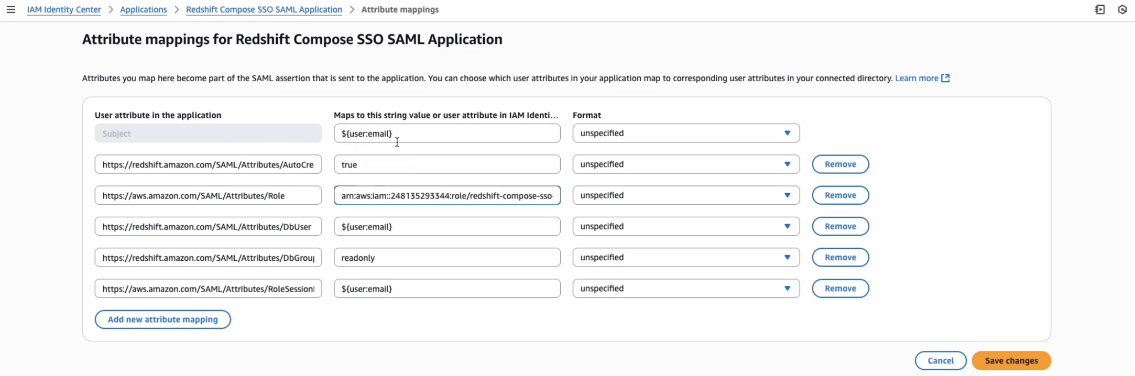Navigate to Applications breadcrumb
This screenshot has height=376, width=1135.
click(x=144, y=9)
